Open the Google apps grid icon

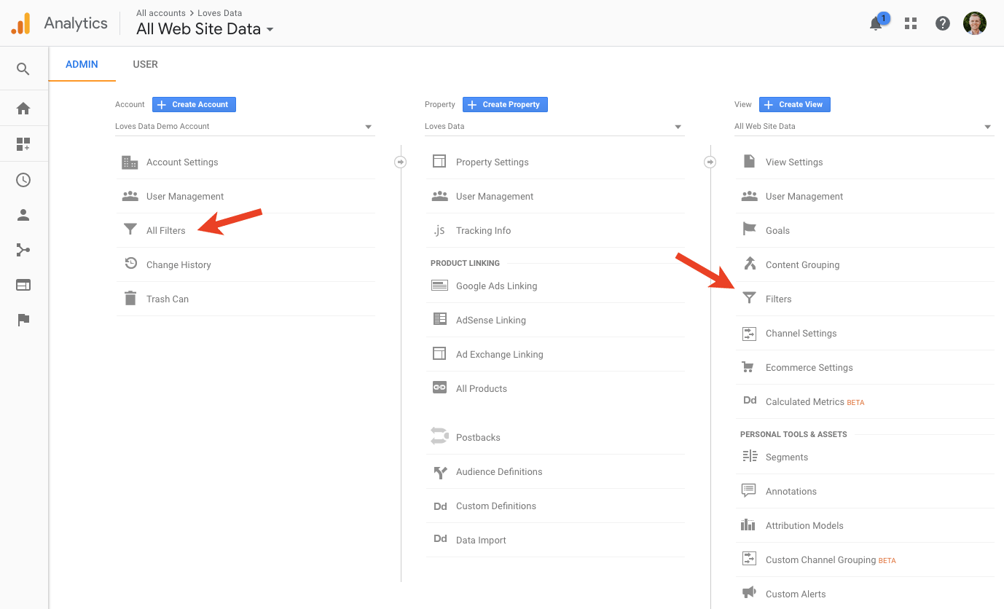(x=910, y=23)
